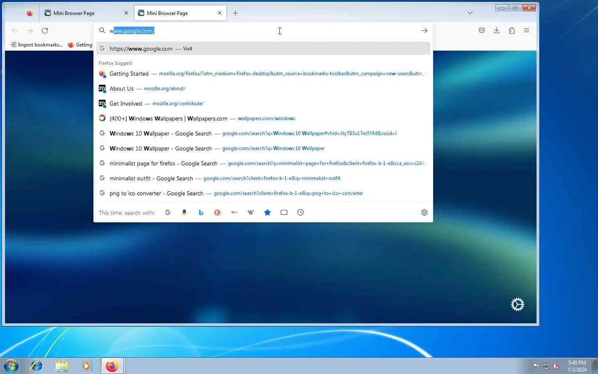
Task: Open search settings gear in suggestions panel
Action: tap(424, 212)
